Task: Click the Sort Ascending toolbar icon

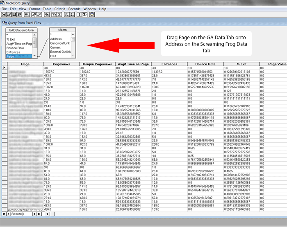Action: pos(66,14)
